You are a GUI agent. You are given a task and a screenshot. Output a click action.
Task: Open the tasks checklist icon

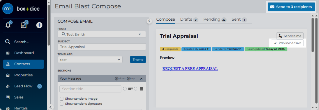[24, 25]
